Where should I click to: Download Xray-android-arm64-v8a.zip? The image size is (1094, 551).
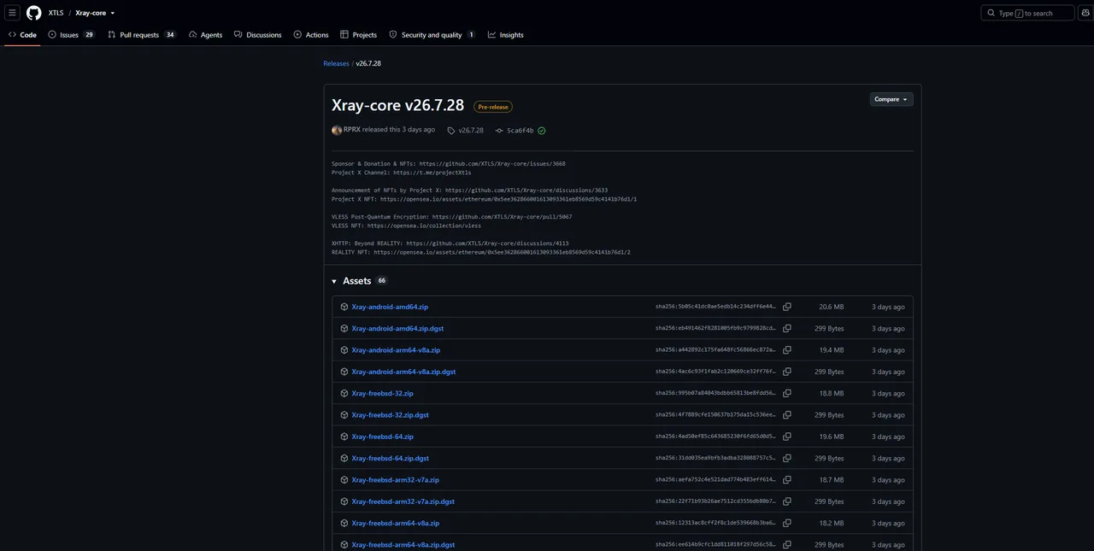(396, 350)
